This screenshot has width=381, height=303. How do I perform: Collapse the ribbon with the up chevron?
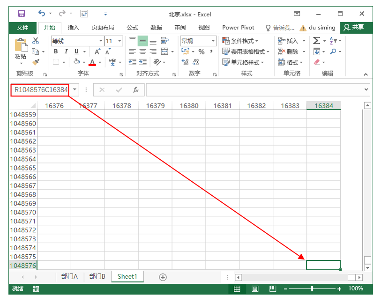[x=366, y=74]
